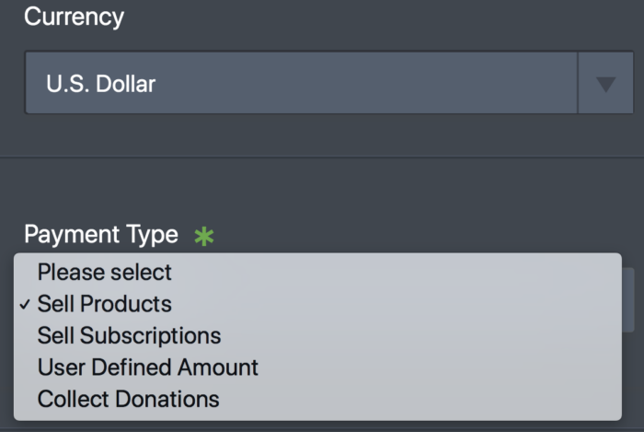Image resolution: width=644 pixels, height=432 pixels.
Task: Click the dark panel area above Payment Type
Action: 322,192
